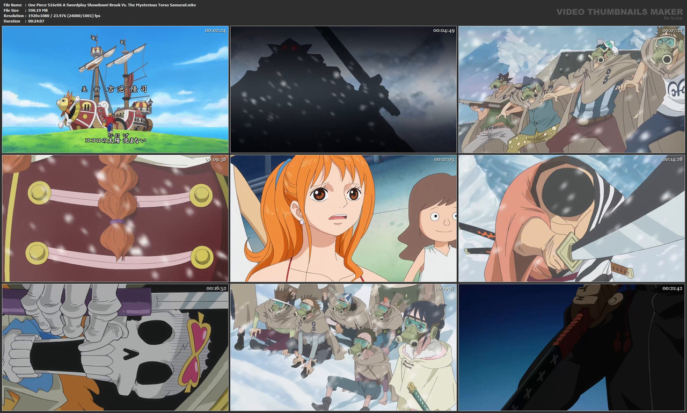Image resolution: width=687 pixels, height=413 pixels.
Task: Click the timestamp 00:09:38 on the braid thumbnail
Action: click(215, 160)
